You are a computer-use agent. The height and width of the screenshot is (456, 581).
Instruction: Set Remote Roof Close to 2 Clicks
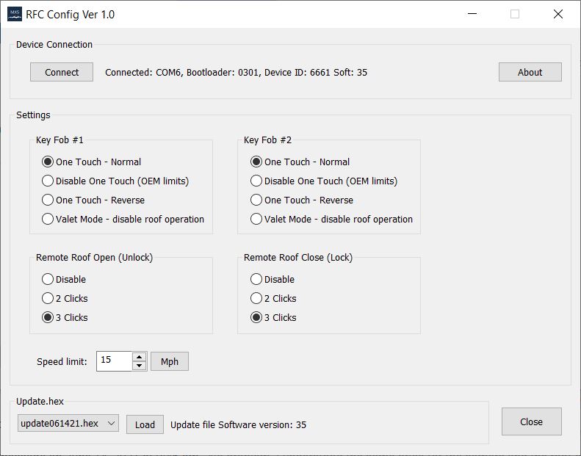point(256,298)
